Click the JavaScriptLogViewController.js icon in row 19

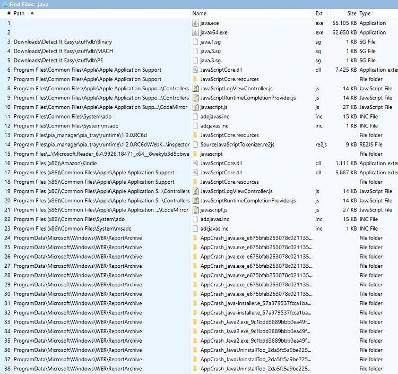(195, 191)
